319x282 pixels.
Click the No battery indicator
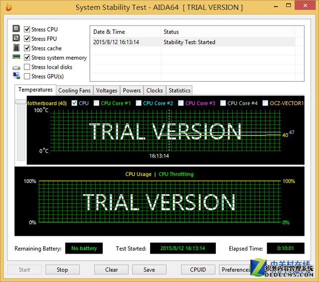84,248
